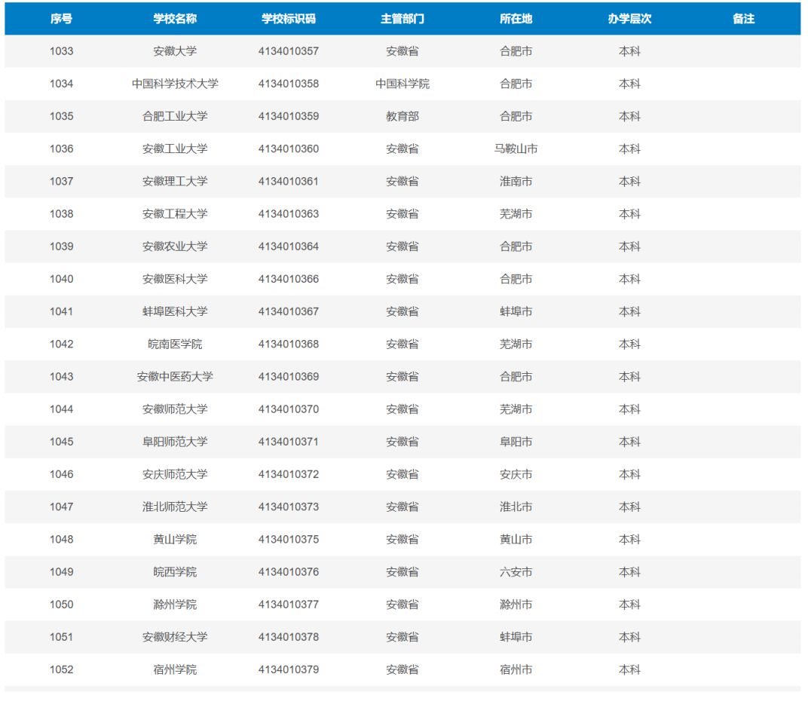Click the 马鞍山市 location cell
The image size is (808, 701).
[x=516, y=148]
